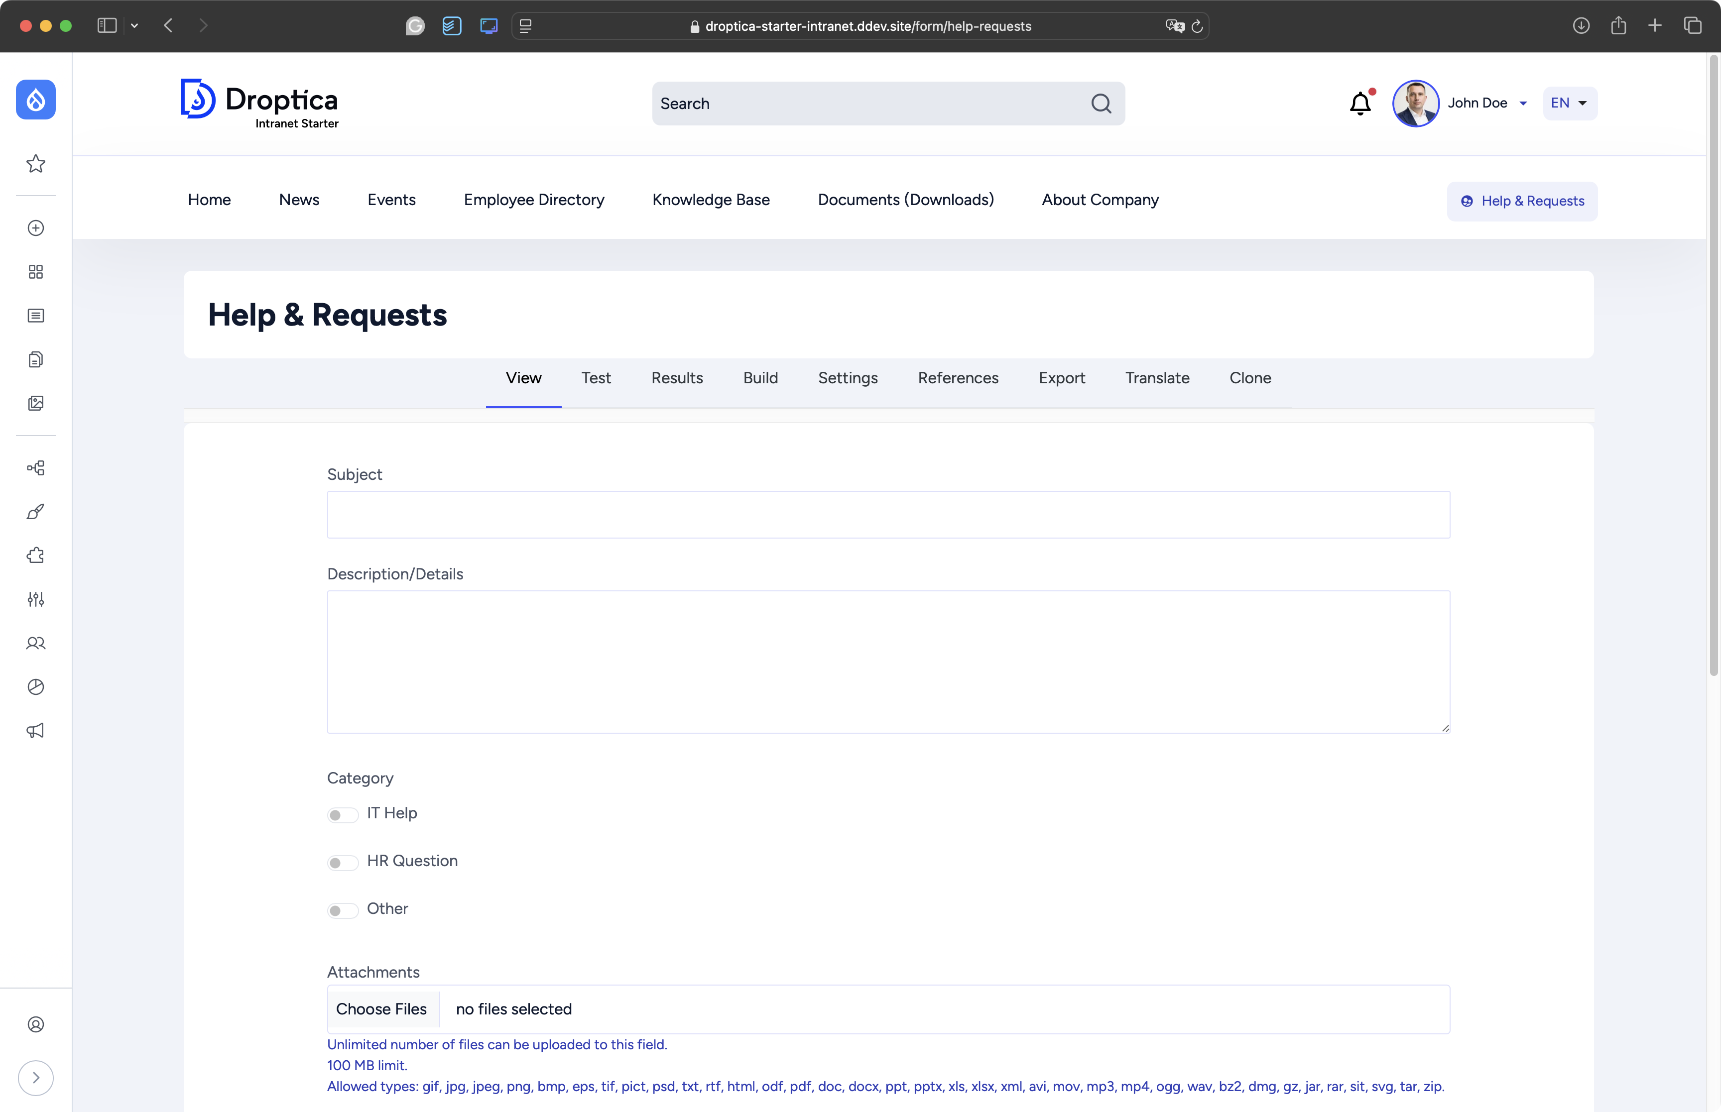Switch to the View tab
This screenshot has width=1721, height=1112.
[x=523, y=378]
